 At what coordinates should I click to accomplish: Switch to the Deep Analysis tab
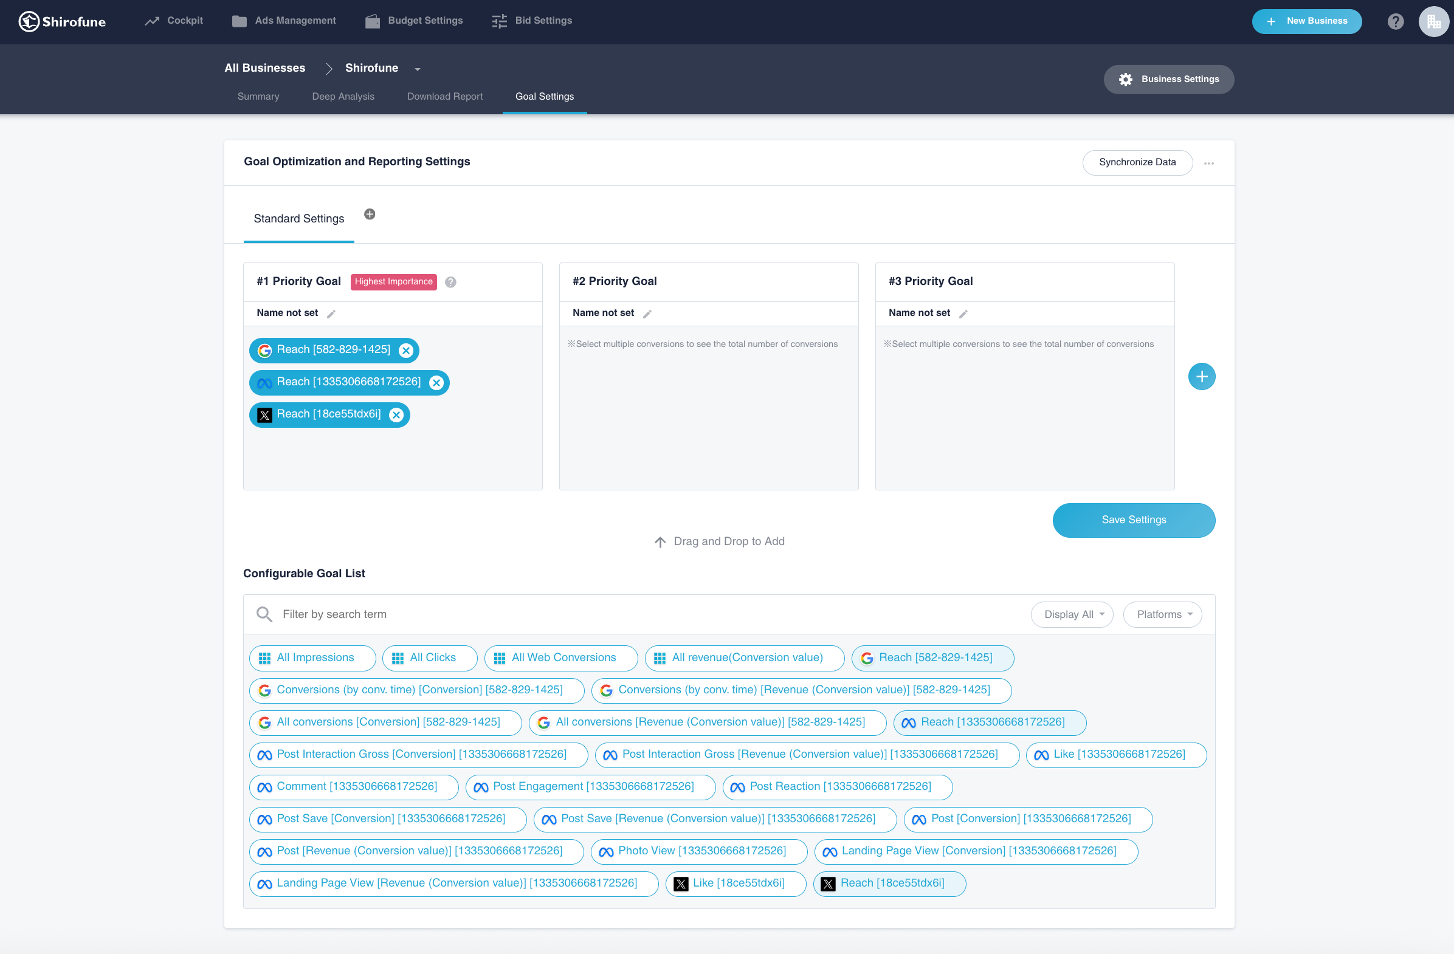pyautogui.click(x=343, y=97)
